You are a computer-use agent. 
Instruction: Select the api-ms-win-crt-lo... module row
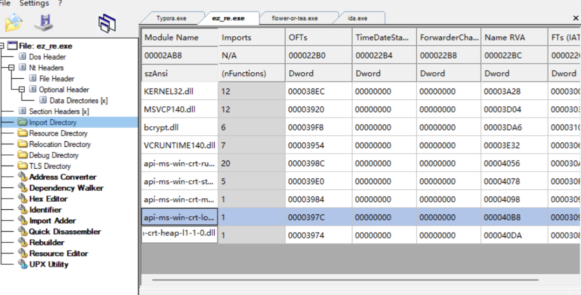[x=361, y=217]
